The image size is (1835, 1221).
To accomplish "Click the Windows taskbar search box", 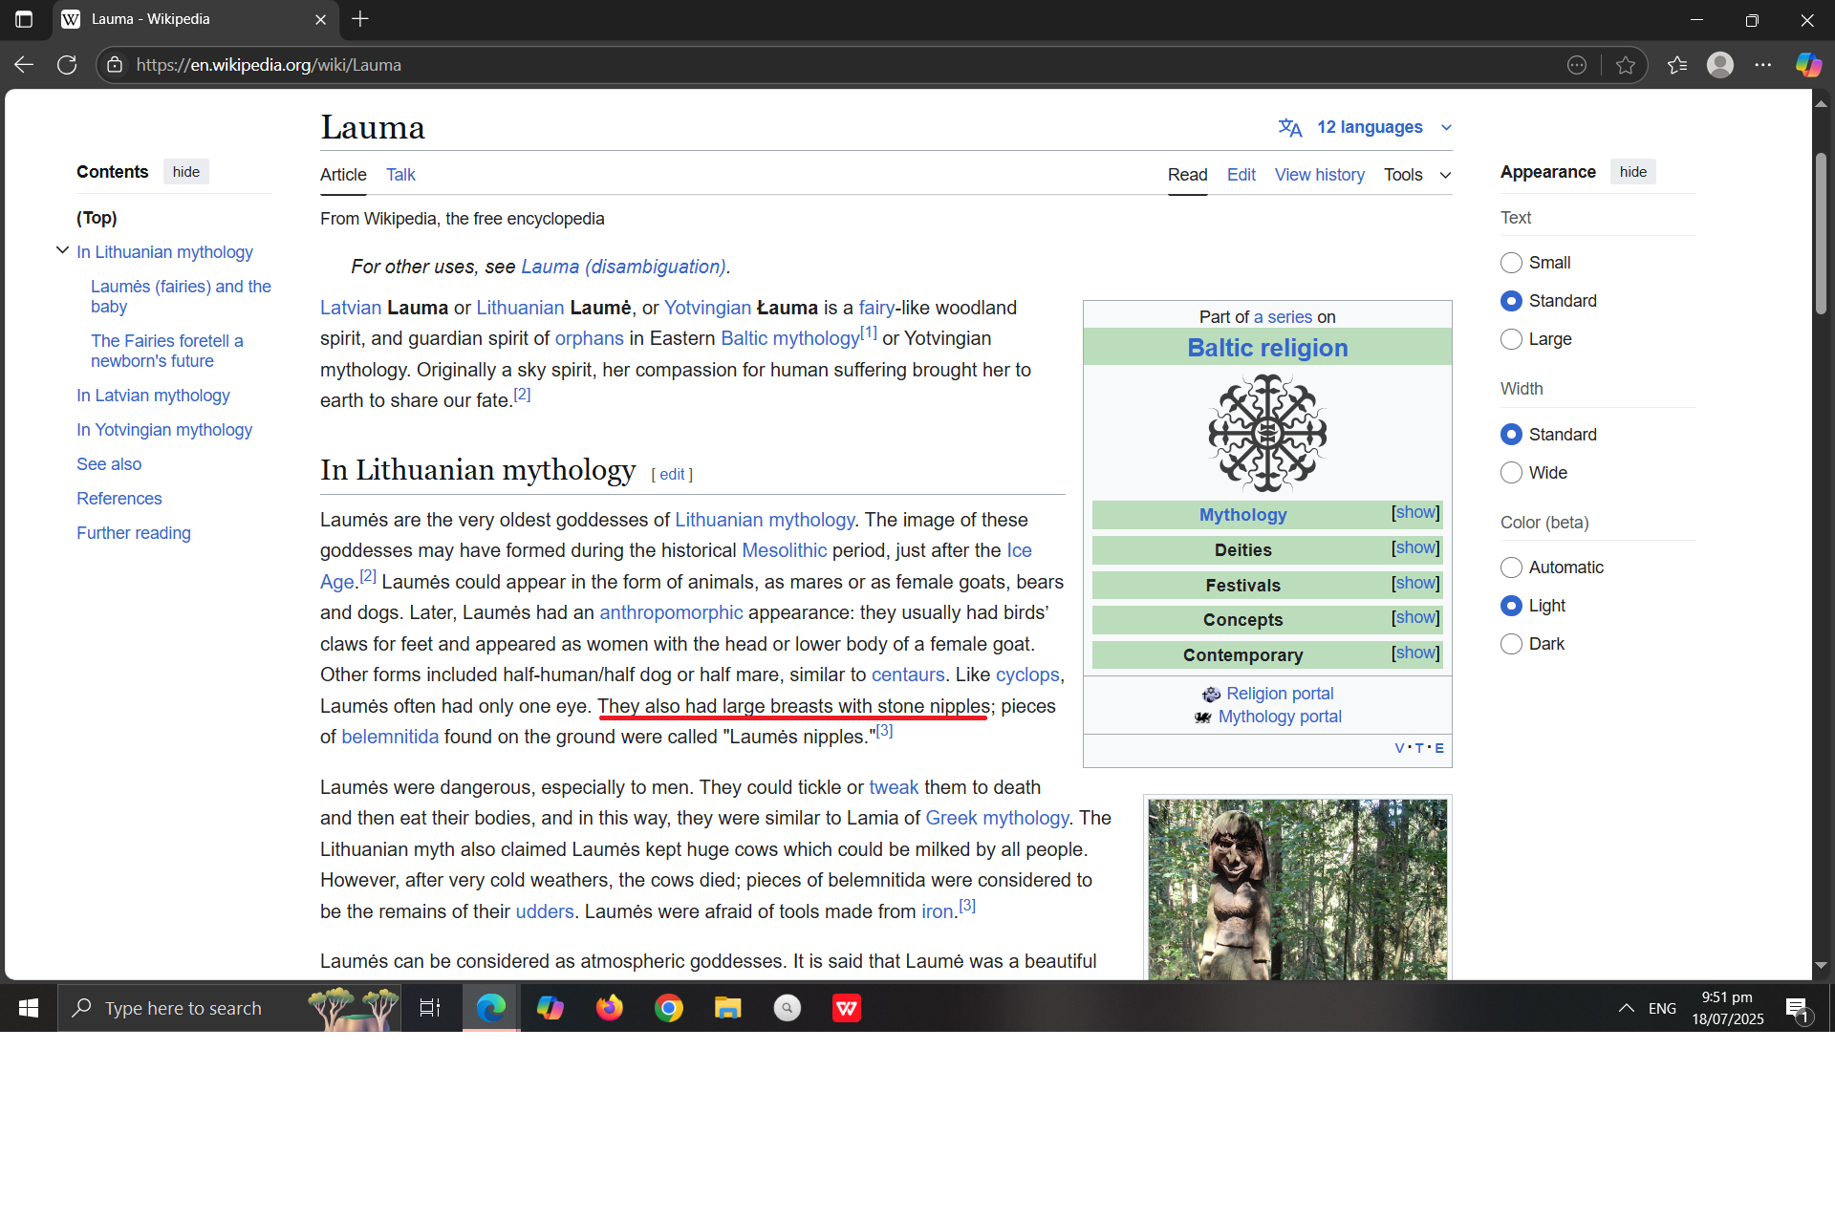I will click(x=229, y=1008).
